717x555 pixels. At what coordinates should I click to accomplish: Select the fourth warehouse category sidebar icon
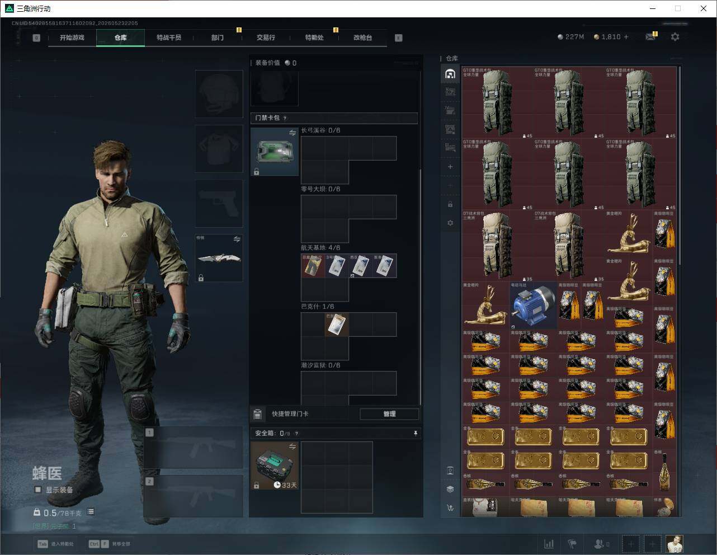point(450,129)
